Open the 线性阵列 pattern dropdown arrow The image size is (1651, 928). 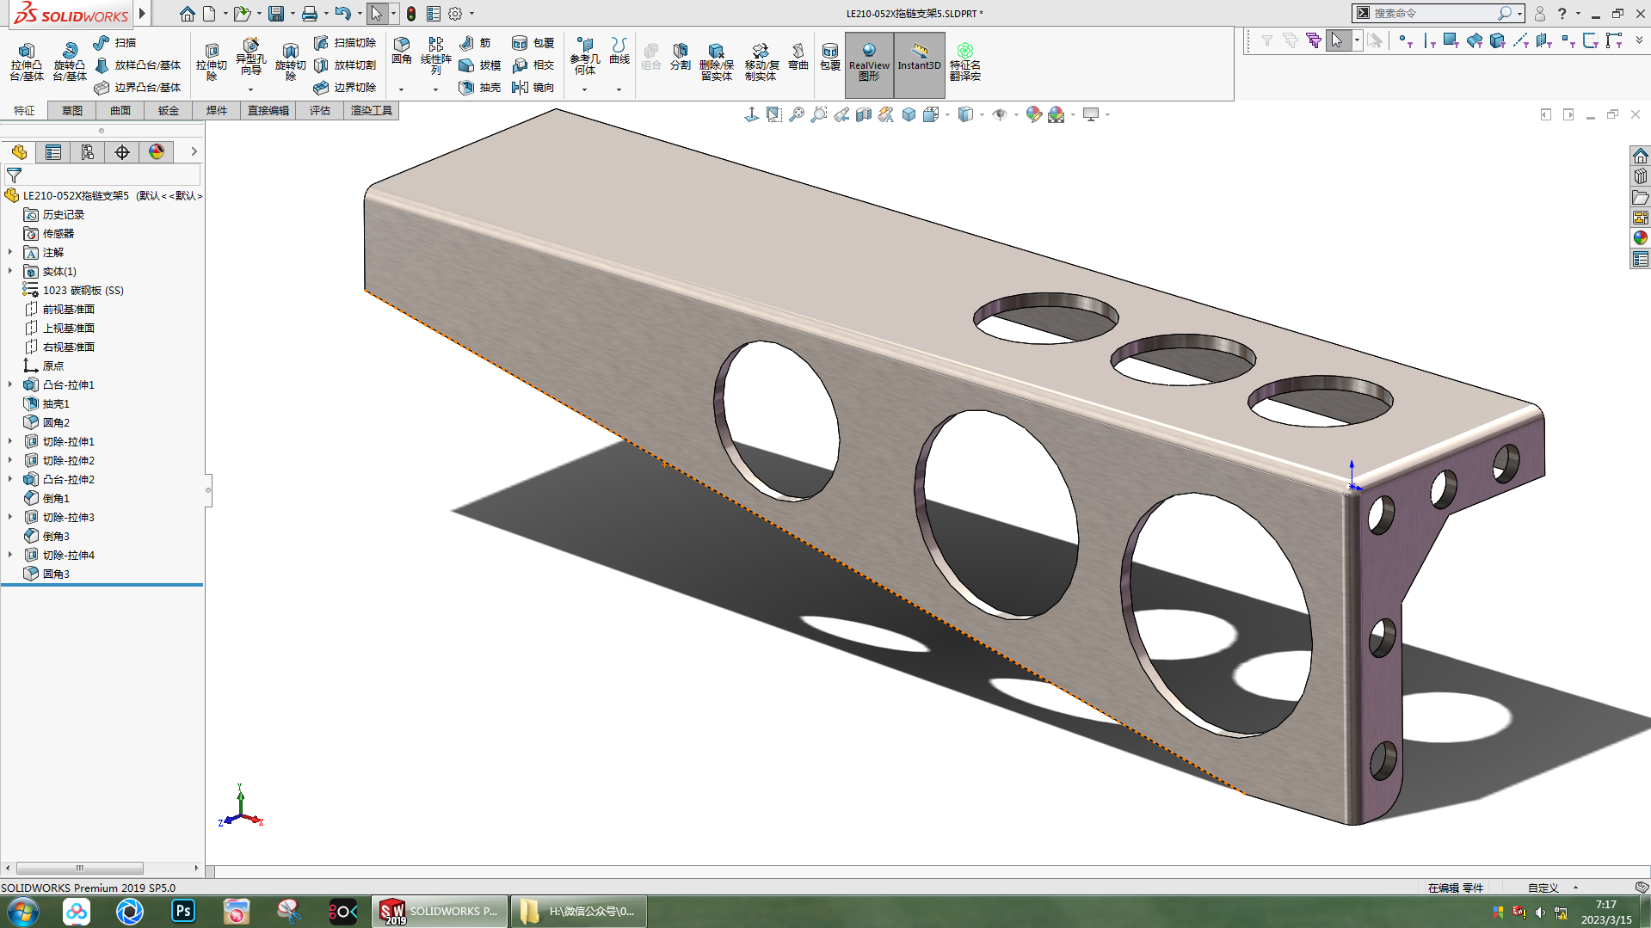tap(435, 89)
